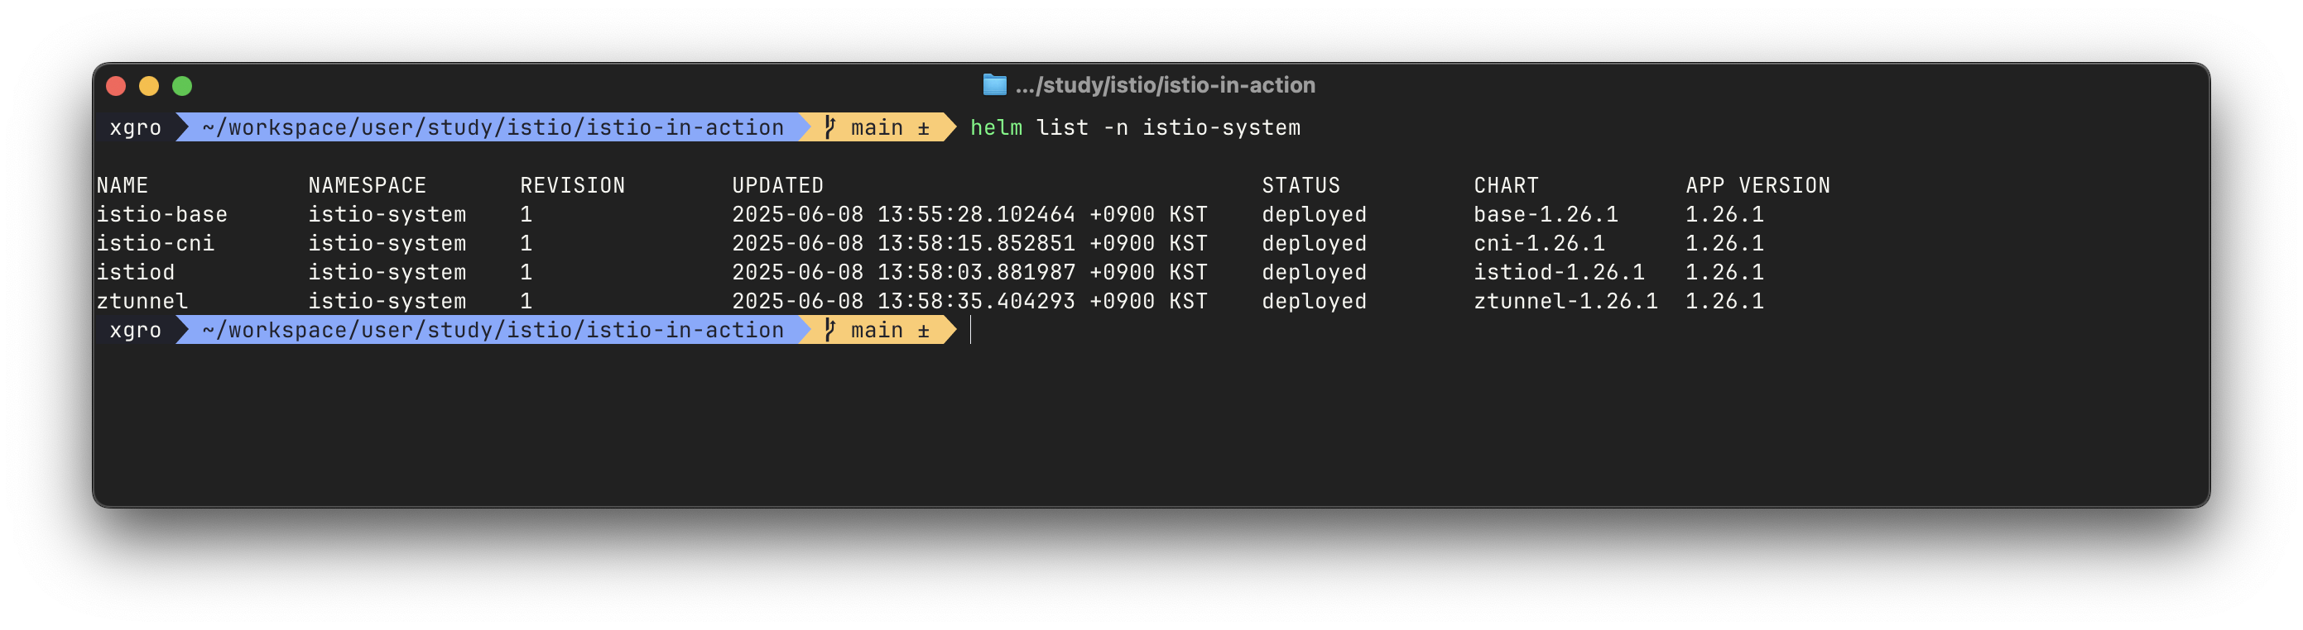The width and height of the screenshot is (2303, 630).
Task: Click the timestamp 13:55:28.102464 of istio-base
Action: tap(976, 214)
